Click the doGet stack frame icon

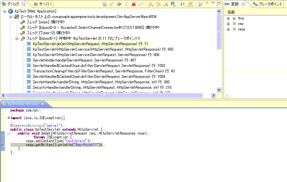(29, 44)
